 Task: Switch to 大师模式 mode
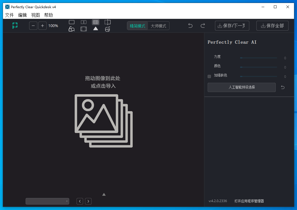coord(158,26)
